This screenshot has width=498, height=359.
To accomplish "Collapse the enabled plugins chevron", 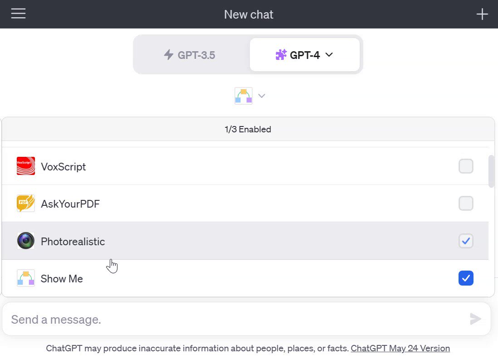I will 262,96.
